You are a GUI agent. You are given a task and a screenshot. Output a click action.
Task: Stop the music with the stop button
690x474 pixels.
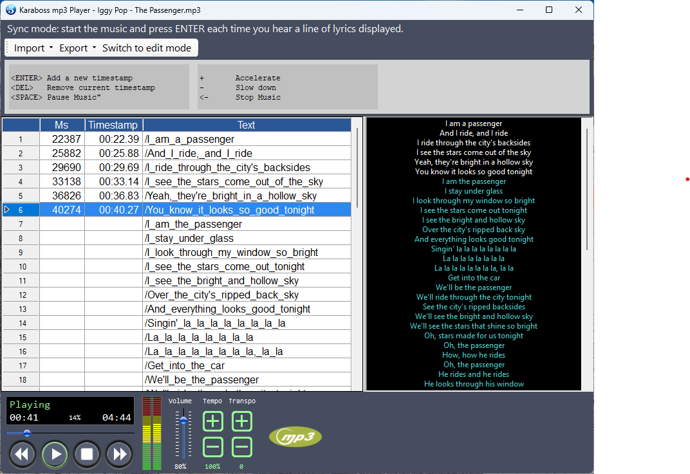pyautogui.click(x=87, y=455)
